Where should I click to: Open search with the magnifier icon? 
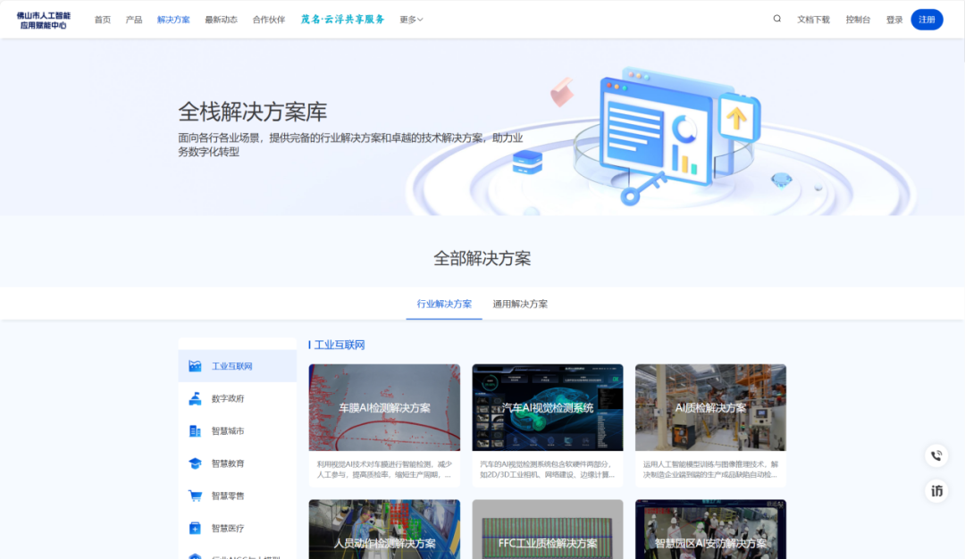tap(776, 18)
